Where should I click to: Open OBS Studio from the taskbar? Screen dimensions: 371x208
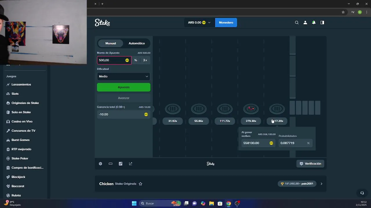pyautogui.click(x=237, y=203)
